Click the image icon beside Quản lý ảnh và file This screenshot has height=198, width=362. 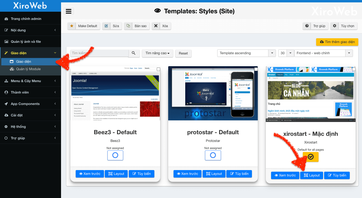coord(6,42)
